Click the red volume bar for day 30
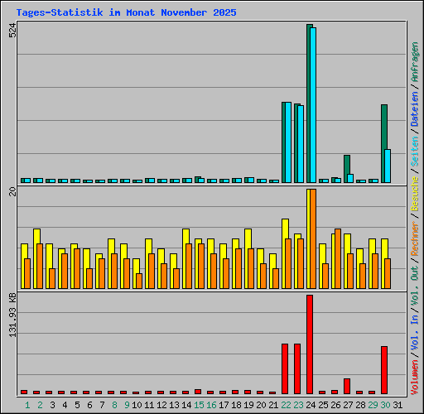This screenshot has width=424, height=414. pos(384,370)
